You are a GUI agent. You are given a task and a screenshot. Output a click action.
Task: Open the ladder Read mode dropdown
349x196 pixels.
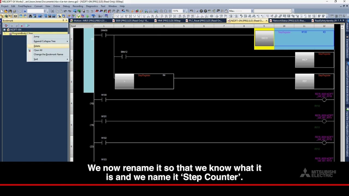[x=92, y=26]
